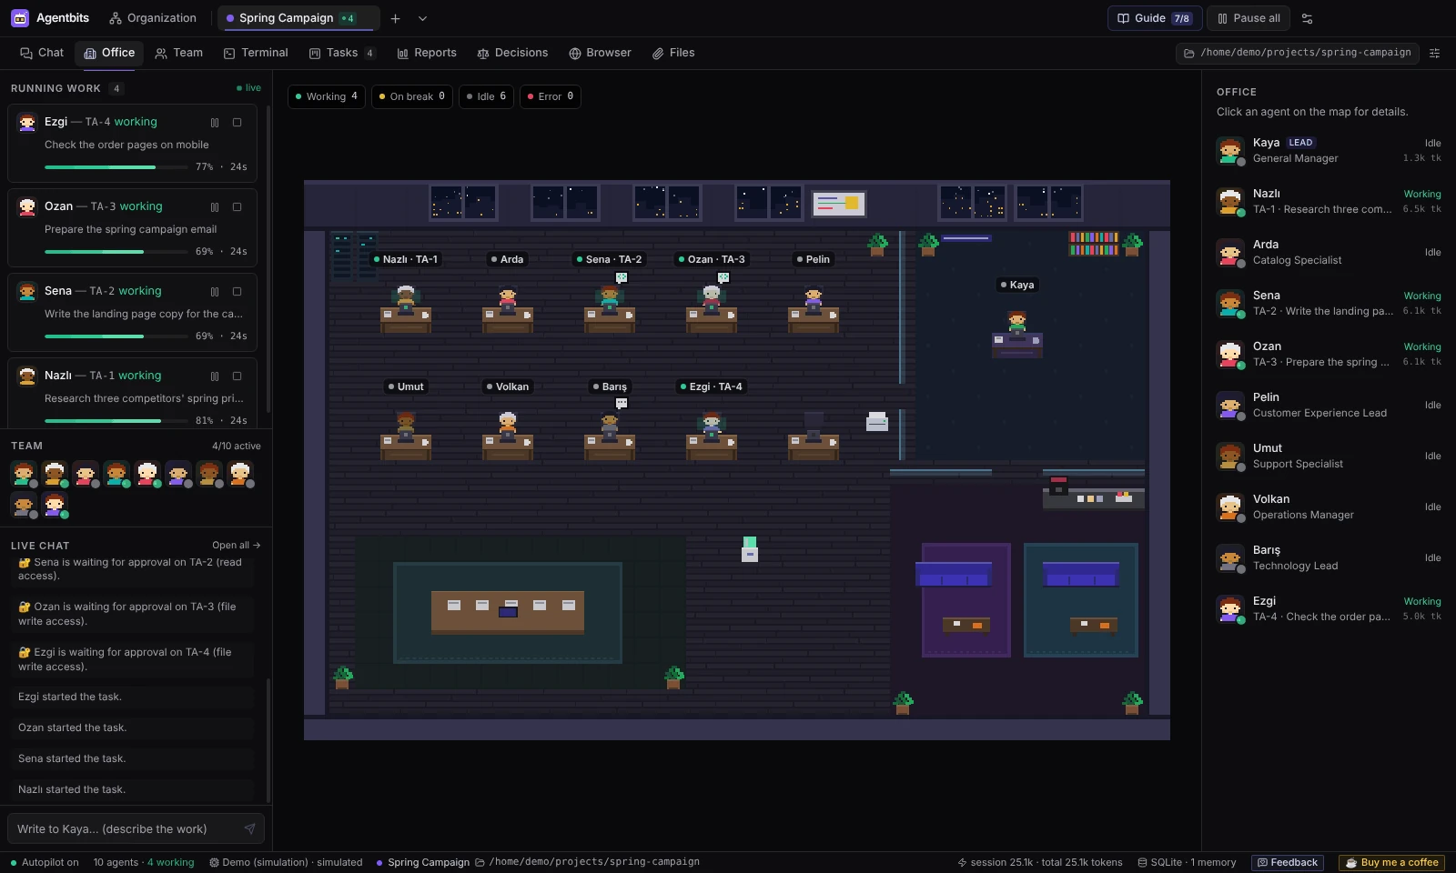Image resolution: width=1456 pixels, height=873 pixels.
Task: Toggle the right panel list icon
Action: pyautogui.click(x=1435, y=54)
